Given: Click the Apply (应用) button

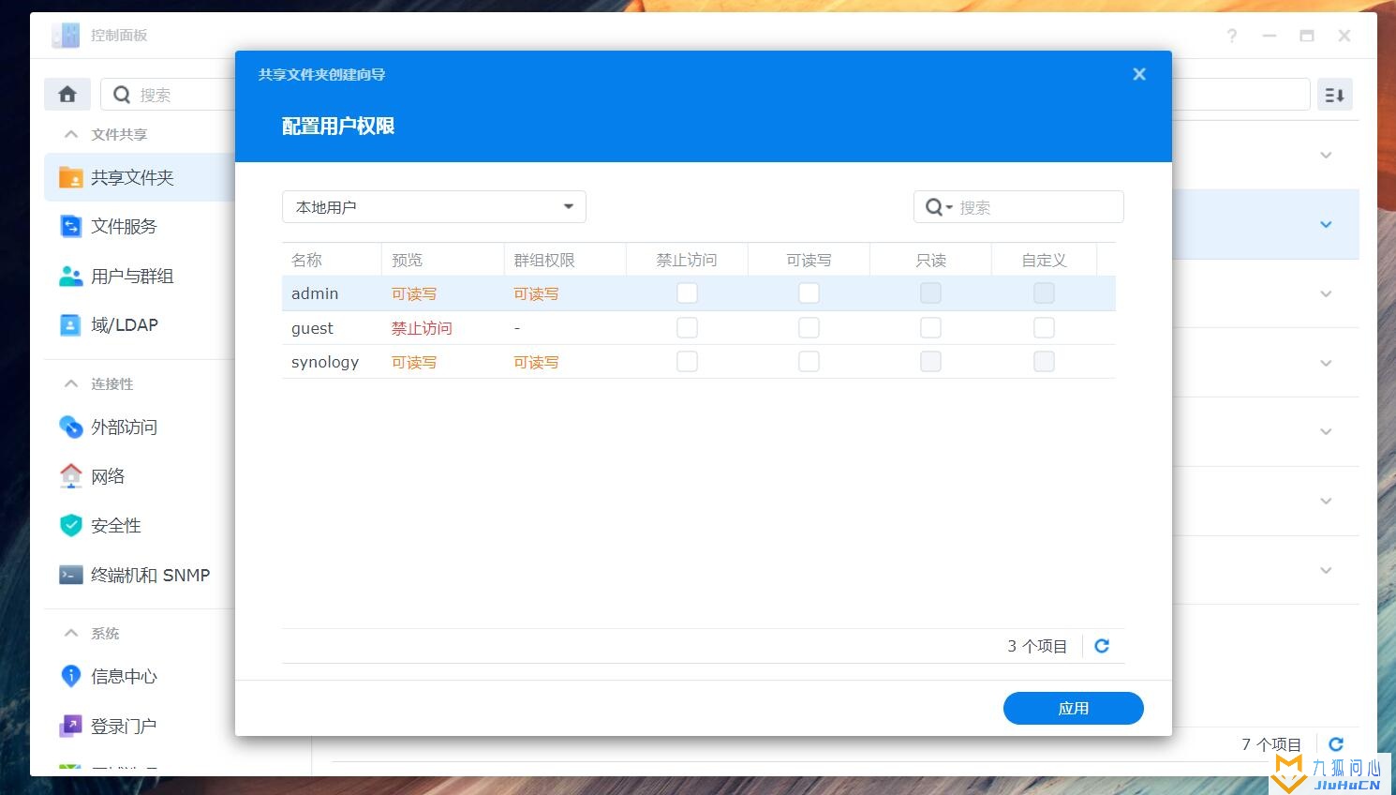Looking at the screenshot, I should click(1074, 709).
